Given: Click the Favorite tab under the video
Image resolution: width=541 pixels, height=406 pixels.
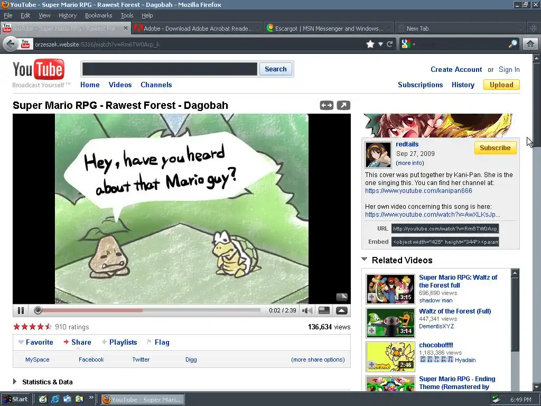Looking at the screenshot, I should (36, 342).
